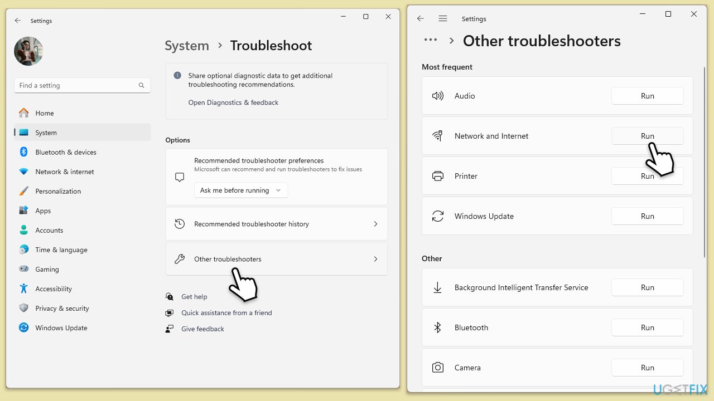The image size is (714, 401).
Task: Select Network & internet in sidebar
Action: pyautogui.click(x=64, y=172)
